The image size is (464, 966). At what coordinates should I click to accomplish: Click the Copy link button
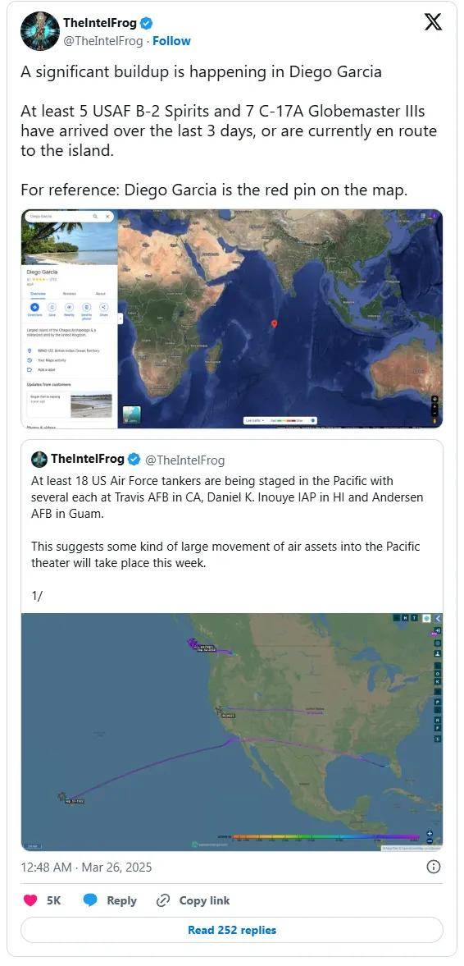coord(193,900)
